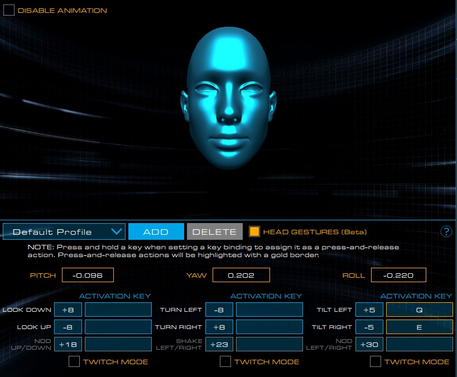Click the Nod Up/Down threshold +18 field
457x377 pixels.
pyautogui.click(x=68, y=344)
